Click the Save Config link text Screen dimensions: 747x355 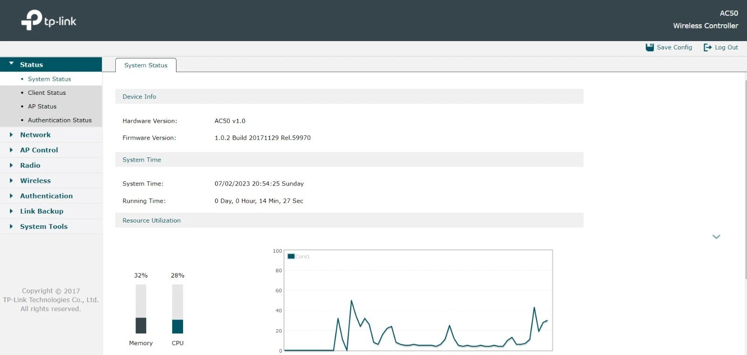click(674, 47)
